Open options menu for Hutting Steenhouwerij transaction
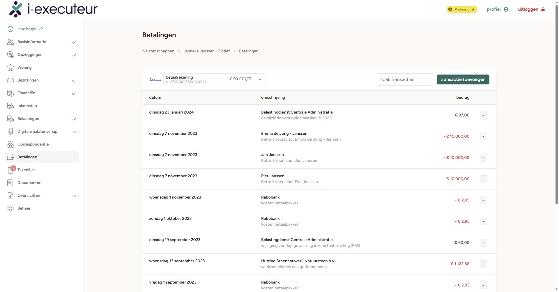 (483, 264)
